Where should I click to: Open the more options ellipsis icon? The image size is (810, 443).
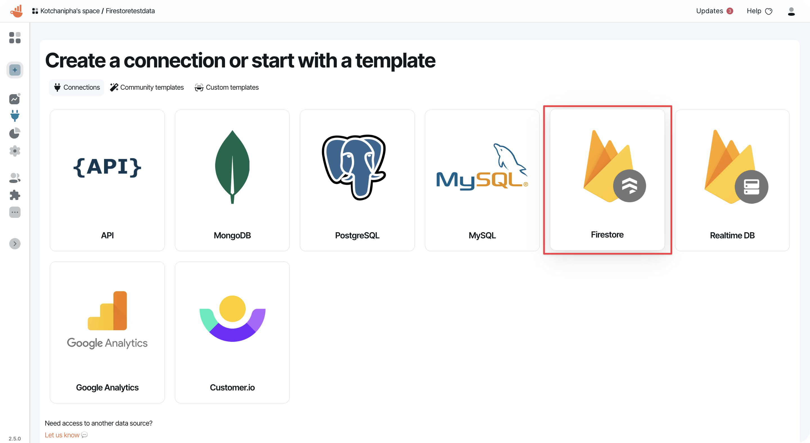(x=14, y=213)
